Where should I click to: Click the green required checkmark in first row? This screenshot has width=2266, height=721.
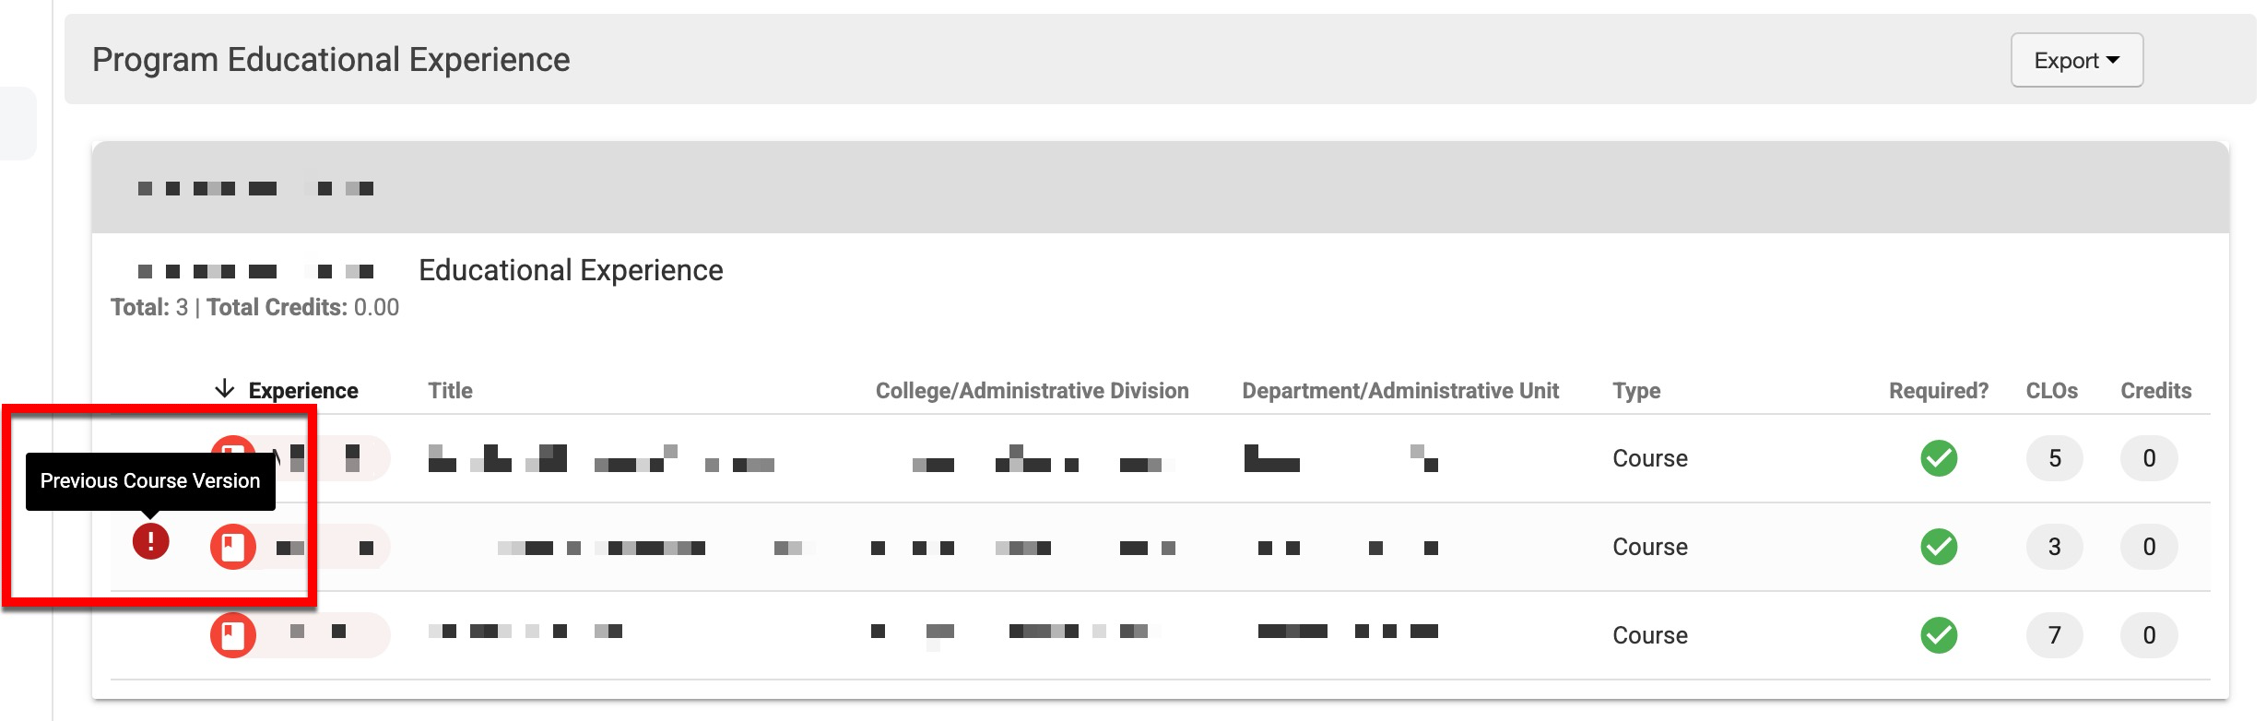(x=1938, y=458)
